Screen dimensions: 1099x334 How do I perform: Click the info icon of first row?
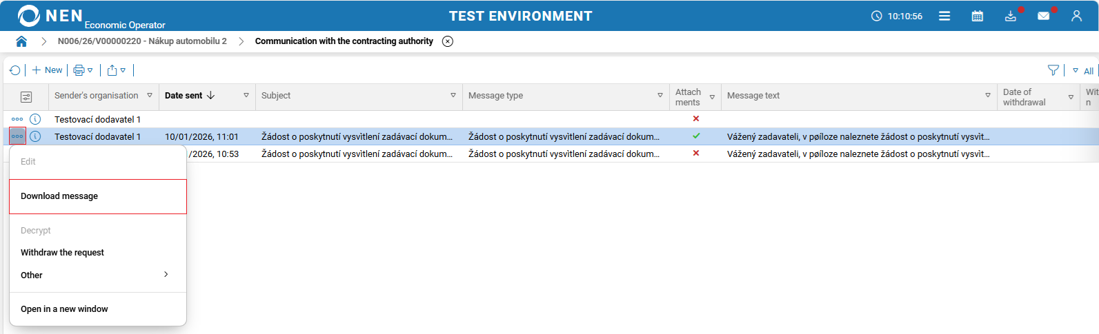click(35, 119)
